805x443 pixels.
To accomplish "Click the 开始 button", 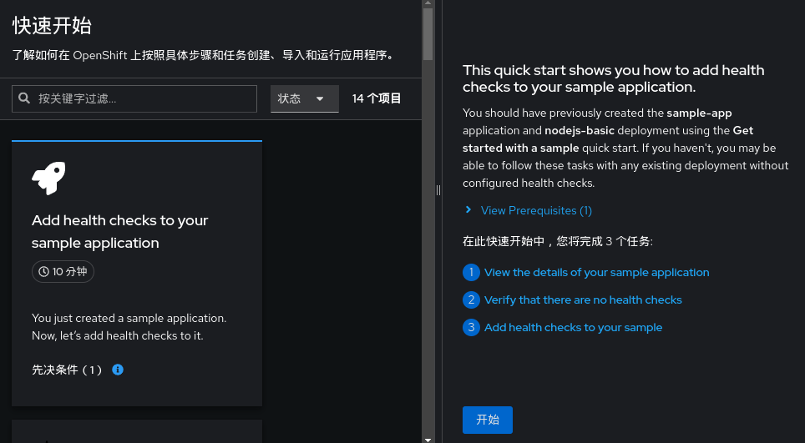I will tap(487, 420).
